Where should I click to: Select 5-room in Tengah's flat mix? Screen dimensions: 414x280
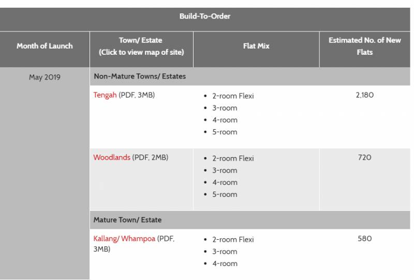[225, 132]
